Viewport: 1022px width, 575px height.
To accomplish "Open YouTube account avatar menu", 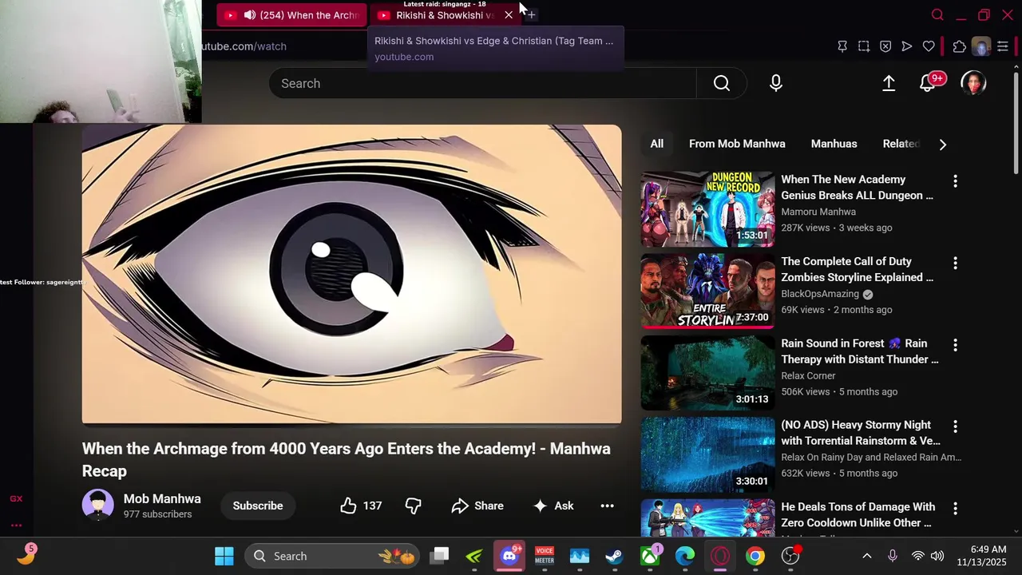I will (x=973, y=83).
